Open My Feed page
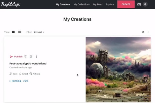155x103 pixels. [98, 4]
